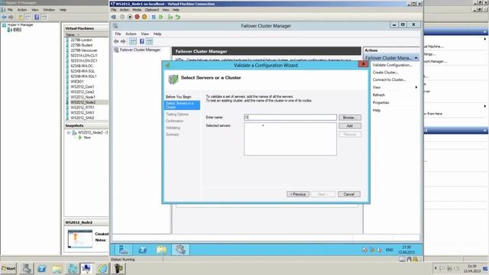The image size is (489, 275).
Task: Click the Help icon in Failover Cluster Manager toolbar
Action: coord(142,41)
